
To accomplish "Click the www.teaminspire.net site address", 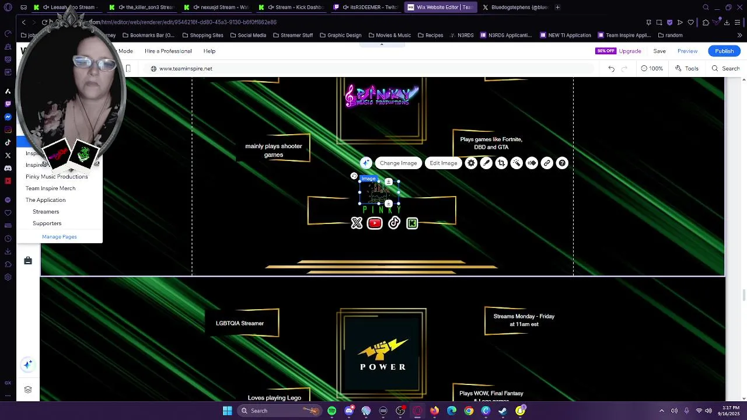I will click(x=186, y=69).
